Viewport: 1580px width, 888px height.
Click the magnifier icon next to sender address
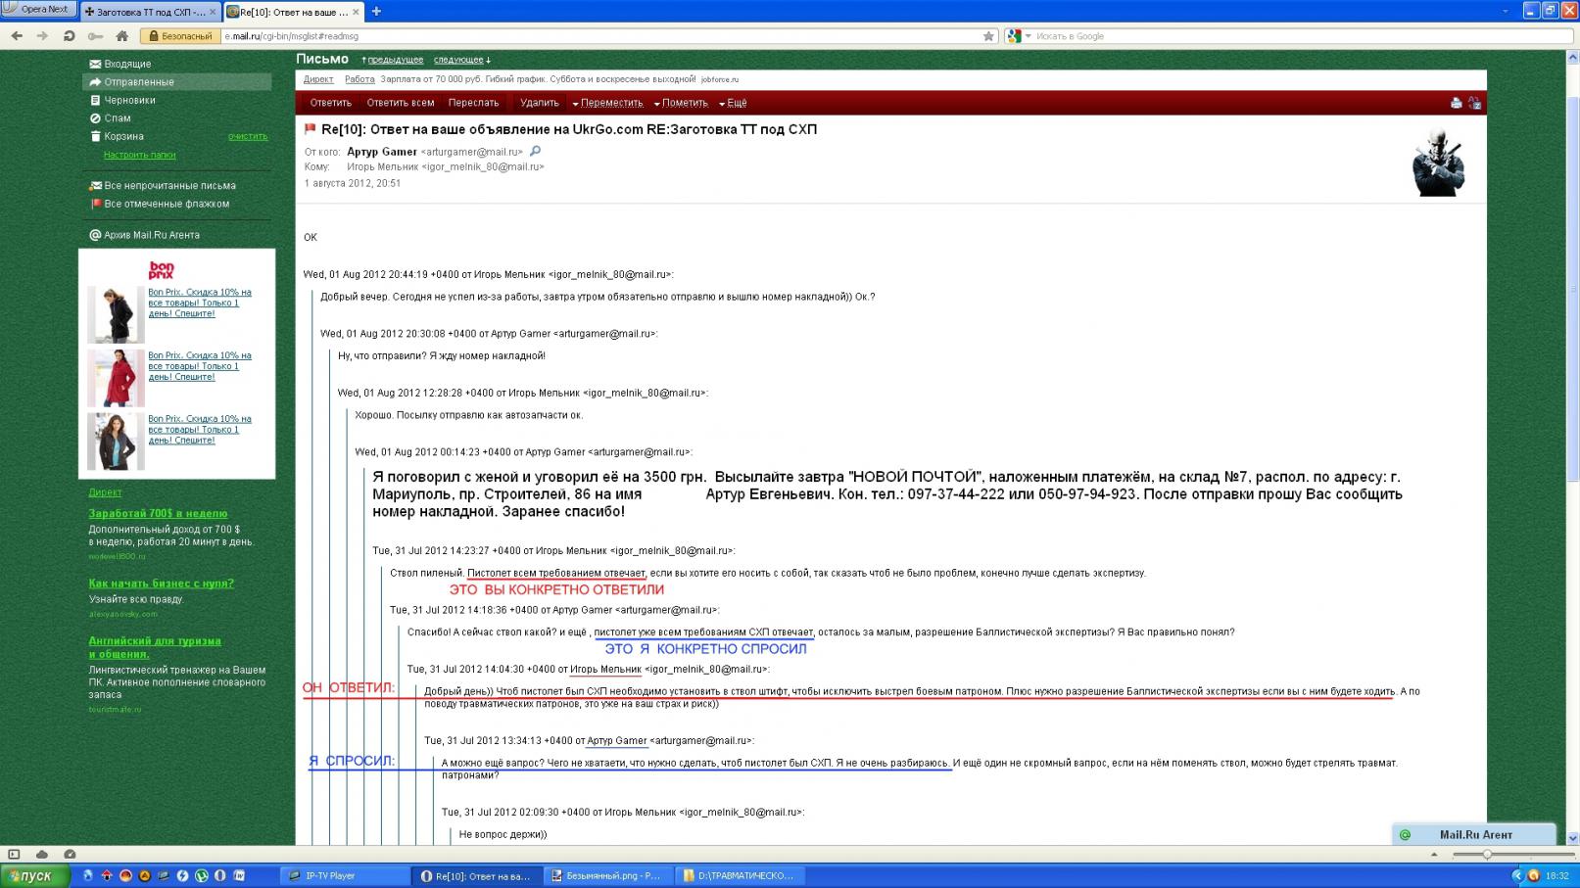tap(535, 152)
